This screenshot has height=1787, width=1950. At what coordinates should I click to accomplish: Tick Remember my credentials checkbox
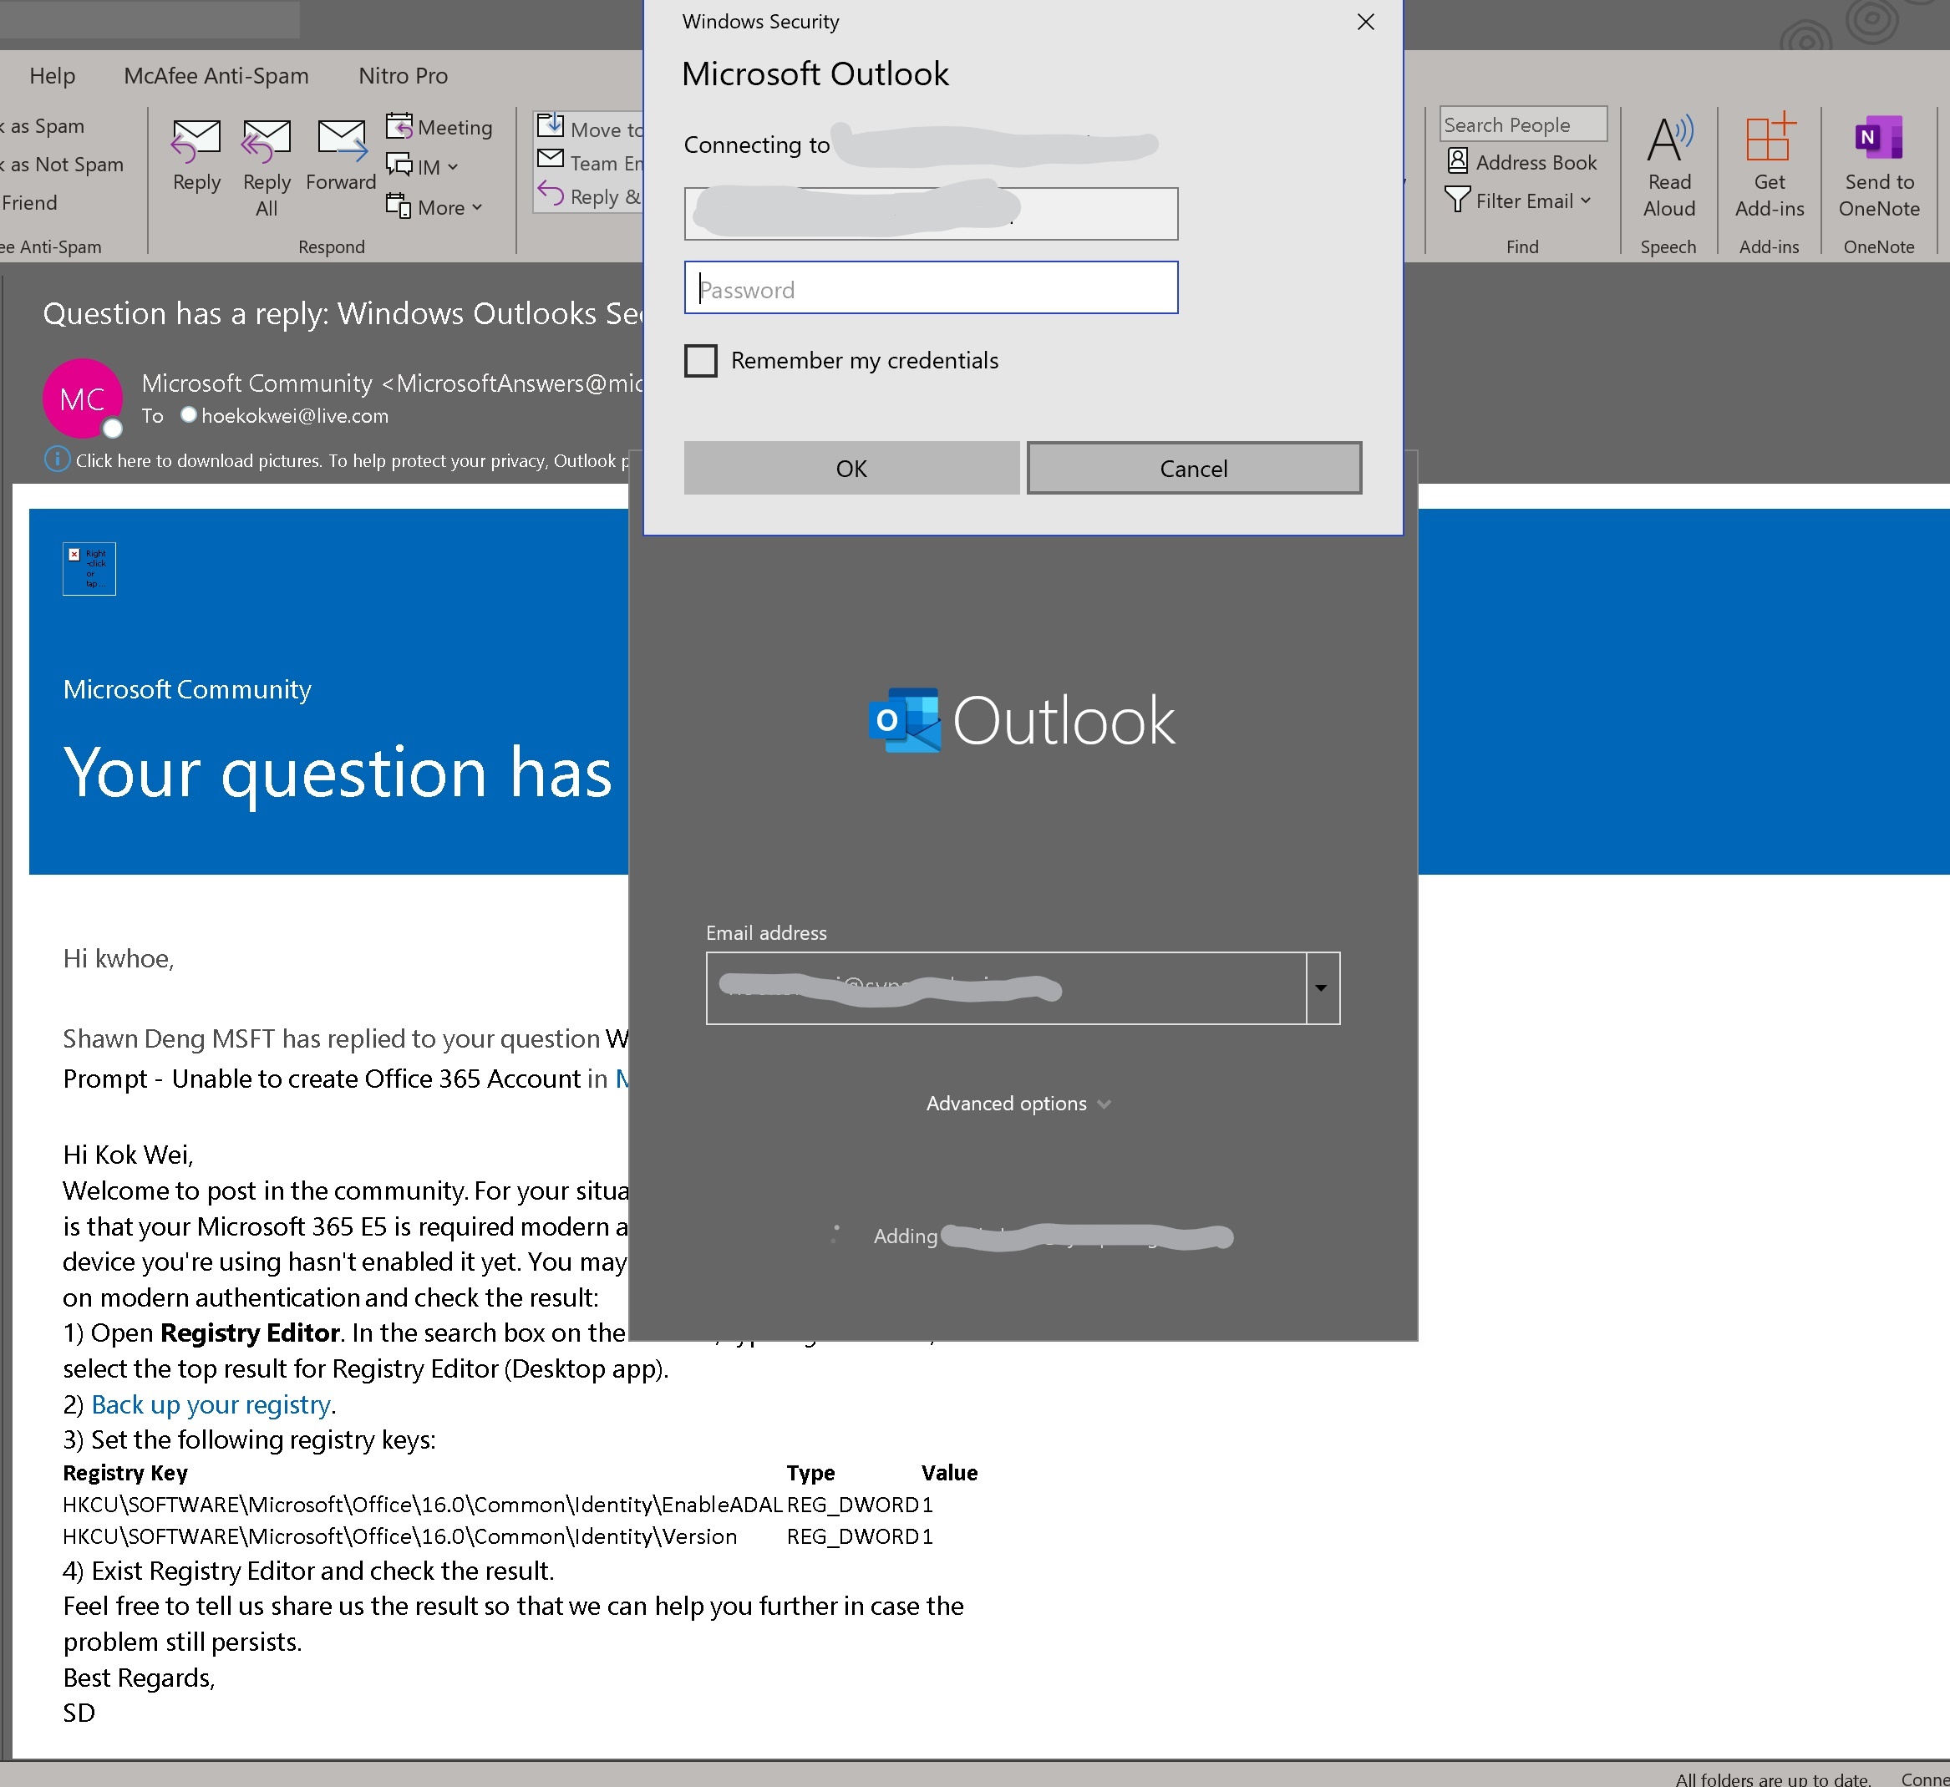click(701, 361)
